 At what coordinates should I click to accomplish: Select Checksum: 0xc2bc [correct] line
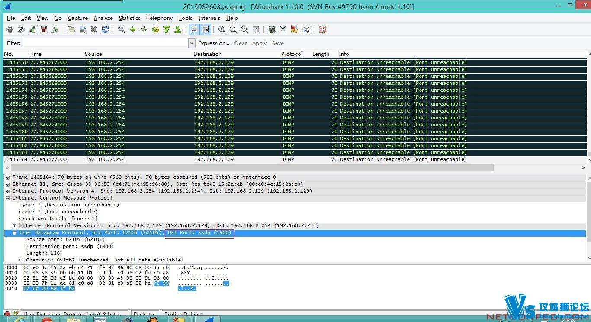click(x=58, y=219)
